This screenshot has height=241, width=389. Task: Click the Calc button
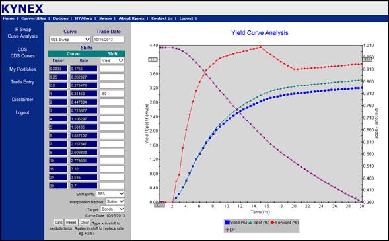point(58,223)
